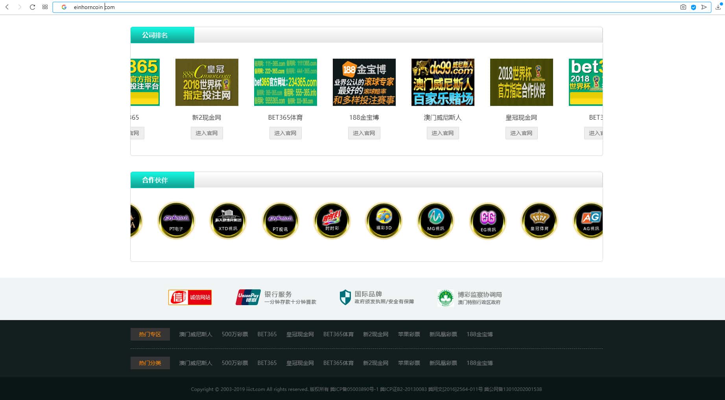
Task: Open the PT视讯 partner icon
Action: [x=280, y=220]
